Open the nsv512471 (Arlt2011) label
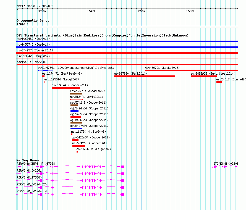Image resolution: width=246 pixels, height=210 pixels. (87, 97)
